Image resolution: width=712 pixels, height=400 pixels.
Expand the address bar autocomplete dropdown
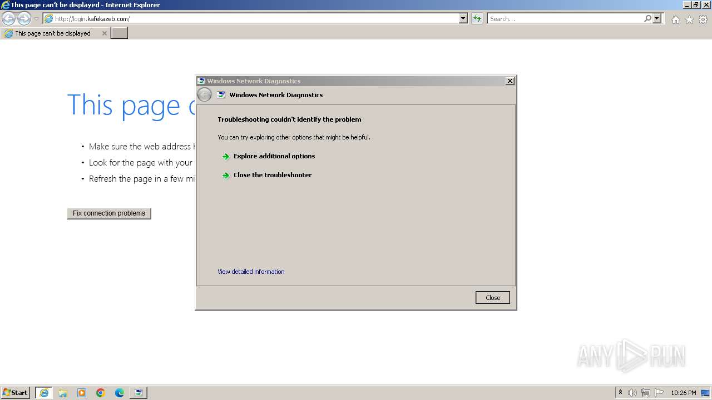click(463, 19)
